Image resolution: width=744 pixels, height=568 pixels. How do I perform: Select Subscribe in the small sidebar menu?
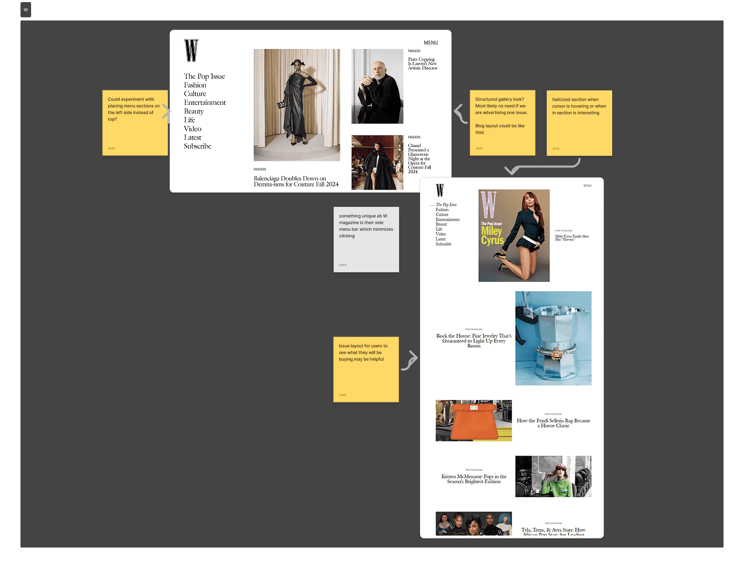444,244
